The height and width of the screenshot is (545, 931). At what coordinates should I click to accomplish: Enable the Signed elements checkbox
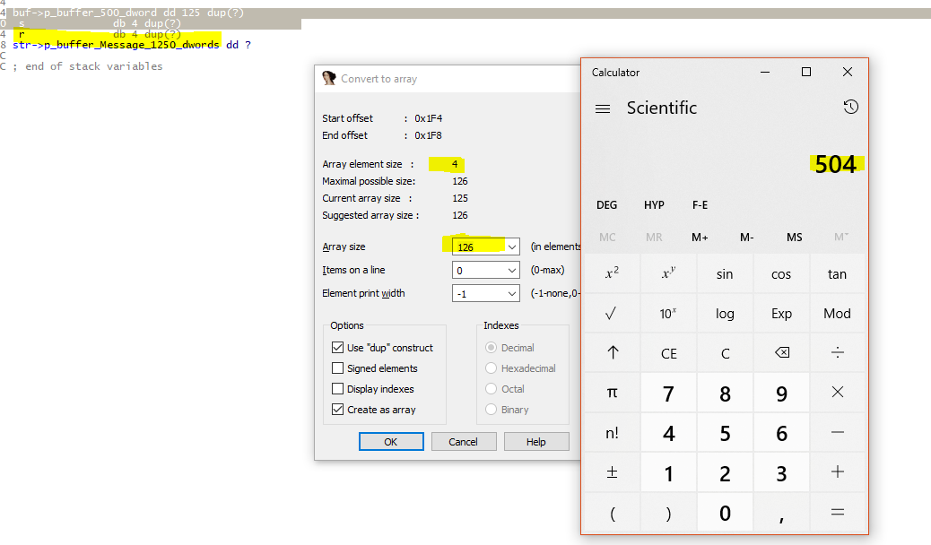pyautogui.click(x=338, y=368)
